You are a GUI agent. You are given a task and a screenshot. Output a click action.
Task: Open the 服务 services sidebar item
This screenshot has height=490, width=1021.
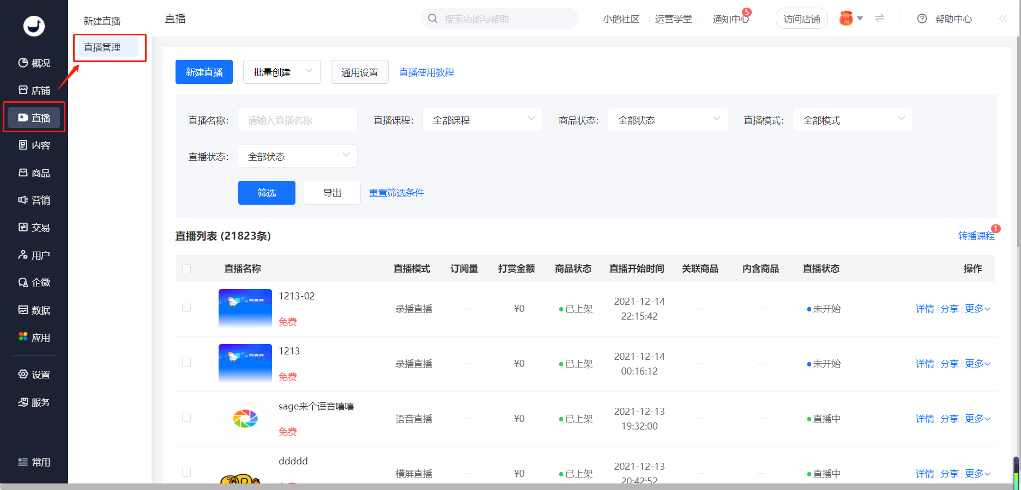(34, 402)
